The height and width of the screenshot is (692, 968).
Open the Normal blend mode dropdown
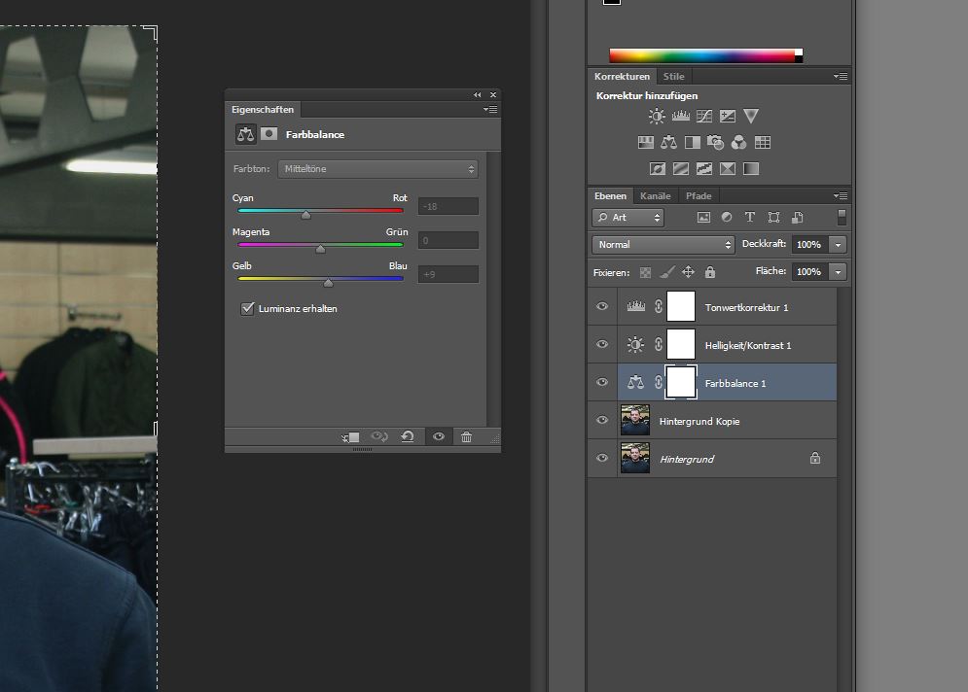tap(663, 245)
